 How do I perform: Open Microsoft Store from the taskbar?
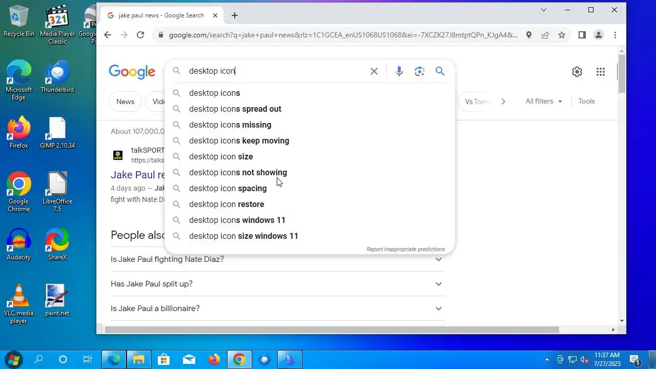click(164, 359)
